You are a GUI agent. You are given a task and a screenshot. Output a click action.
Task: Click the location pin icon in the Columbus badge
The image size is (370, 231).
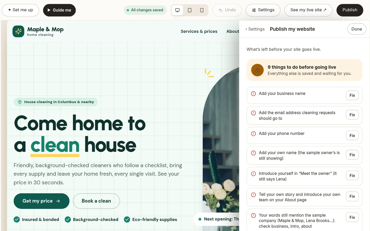[20, 102]
